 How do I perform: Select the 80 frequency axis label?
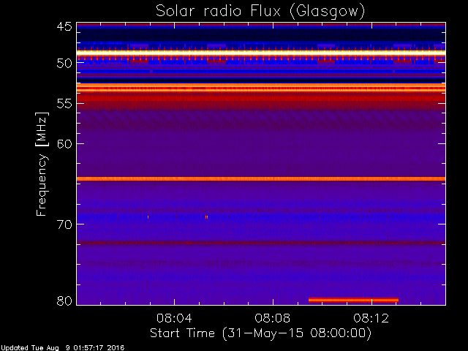point(64,301)
